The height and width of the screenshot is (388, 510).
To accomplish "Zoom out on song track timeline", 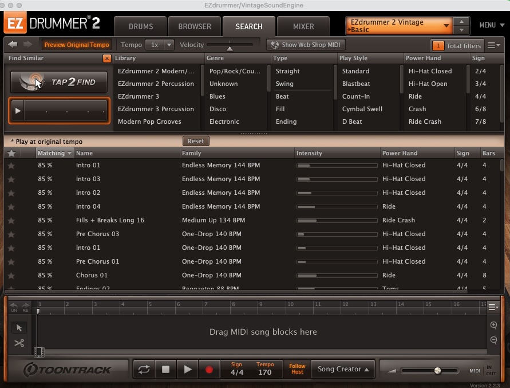I will click(x=493, y=340).
